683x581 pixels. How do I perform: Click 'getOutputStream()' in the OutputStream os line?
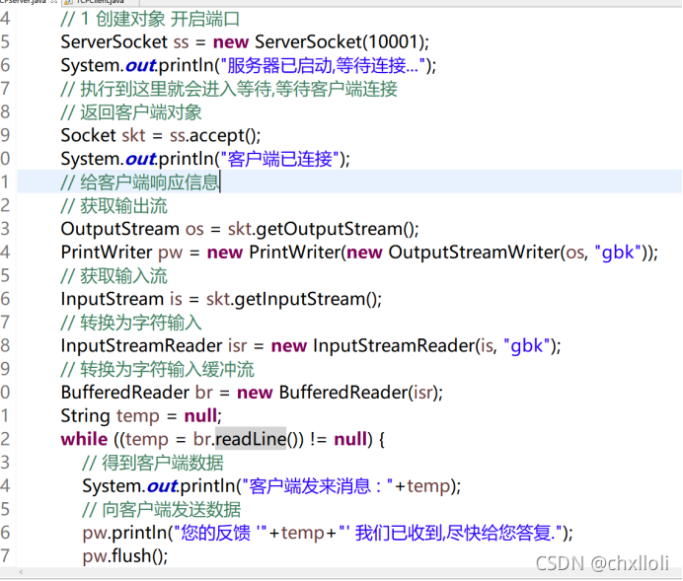335,229
